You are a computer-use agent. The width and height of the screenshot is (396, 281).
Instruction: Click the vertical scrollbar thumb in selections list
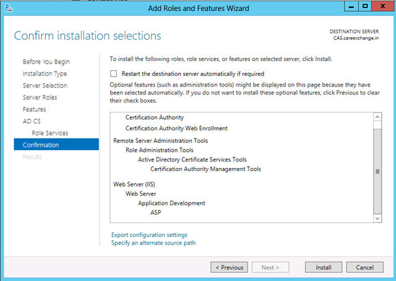(377, 171)
